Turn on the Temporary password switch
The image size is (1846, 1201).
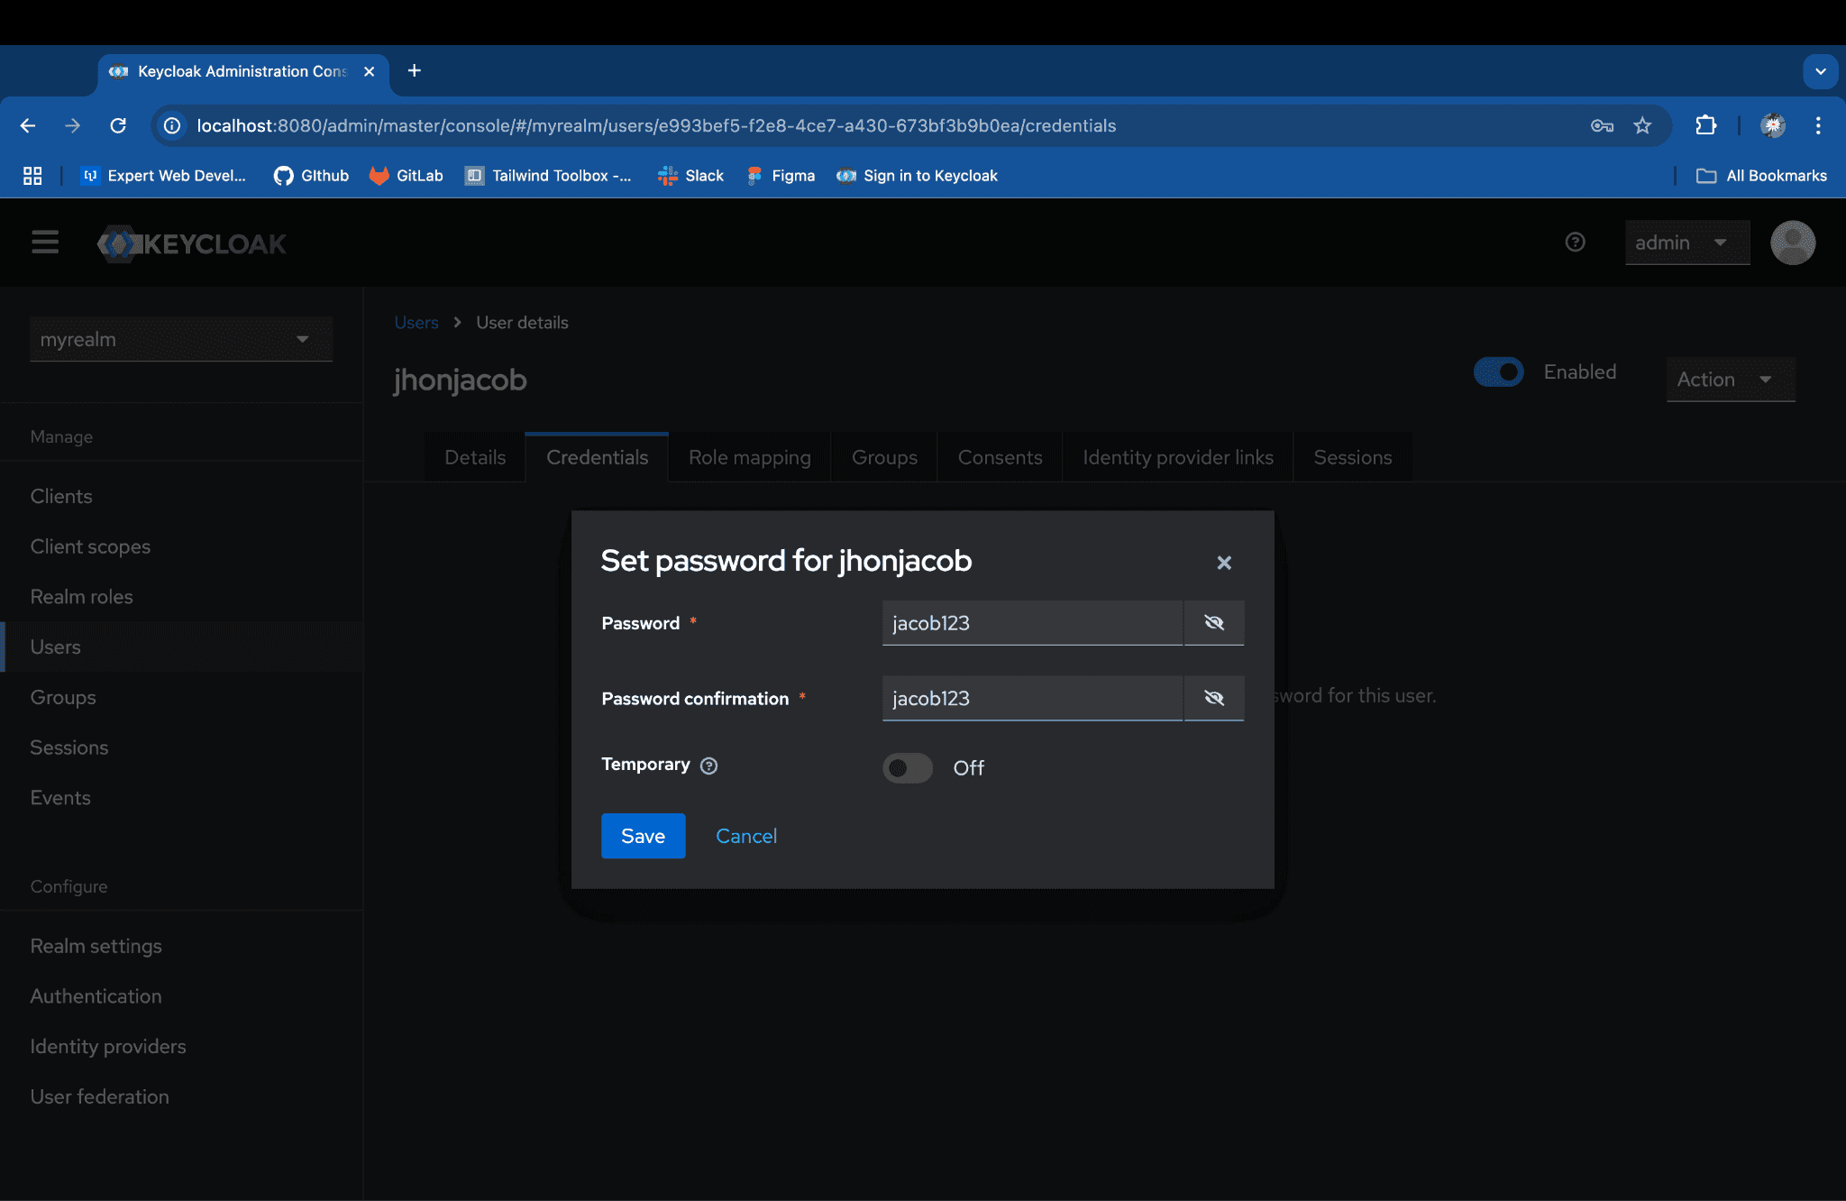pyautogui.click(x=907, y=767)
